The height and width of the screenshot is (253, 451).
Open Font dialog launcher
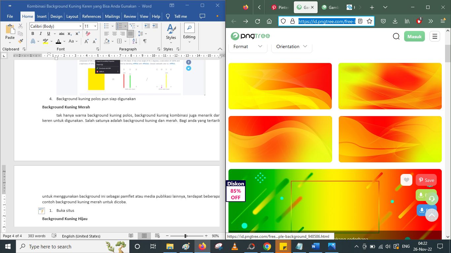[98, 49]
